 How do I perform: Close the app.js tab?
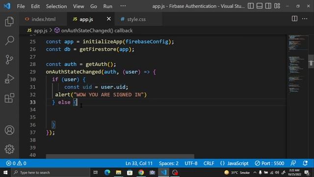pos(109,19)
